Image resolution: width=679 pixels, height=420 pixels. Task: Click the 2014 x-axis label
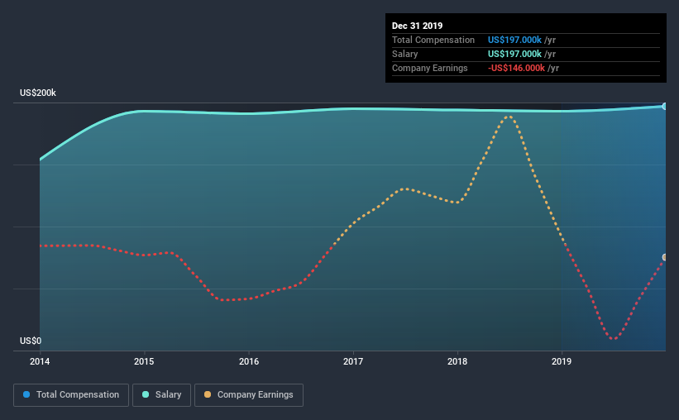(40, 361)
